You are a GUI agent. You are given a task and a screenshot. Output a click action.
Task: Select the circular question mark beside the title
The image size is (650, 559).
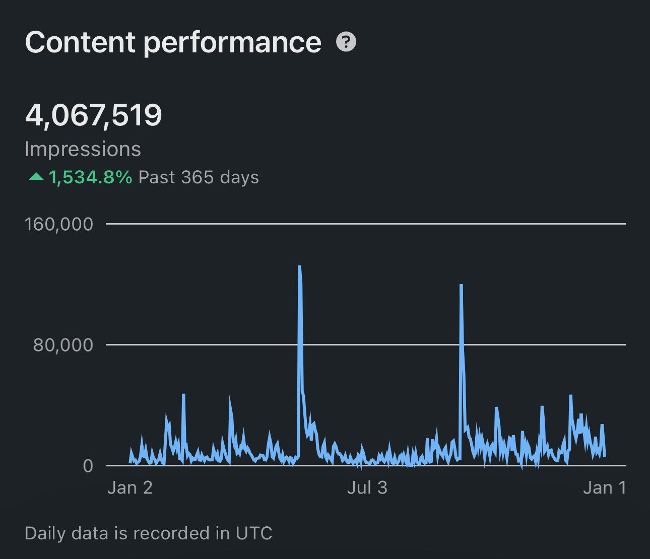point(346,41)
